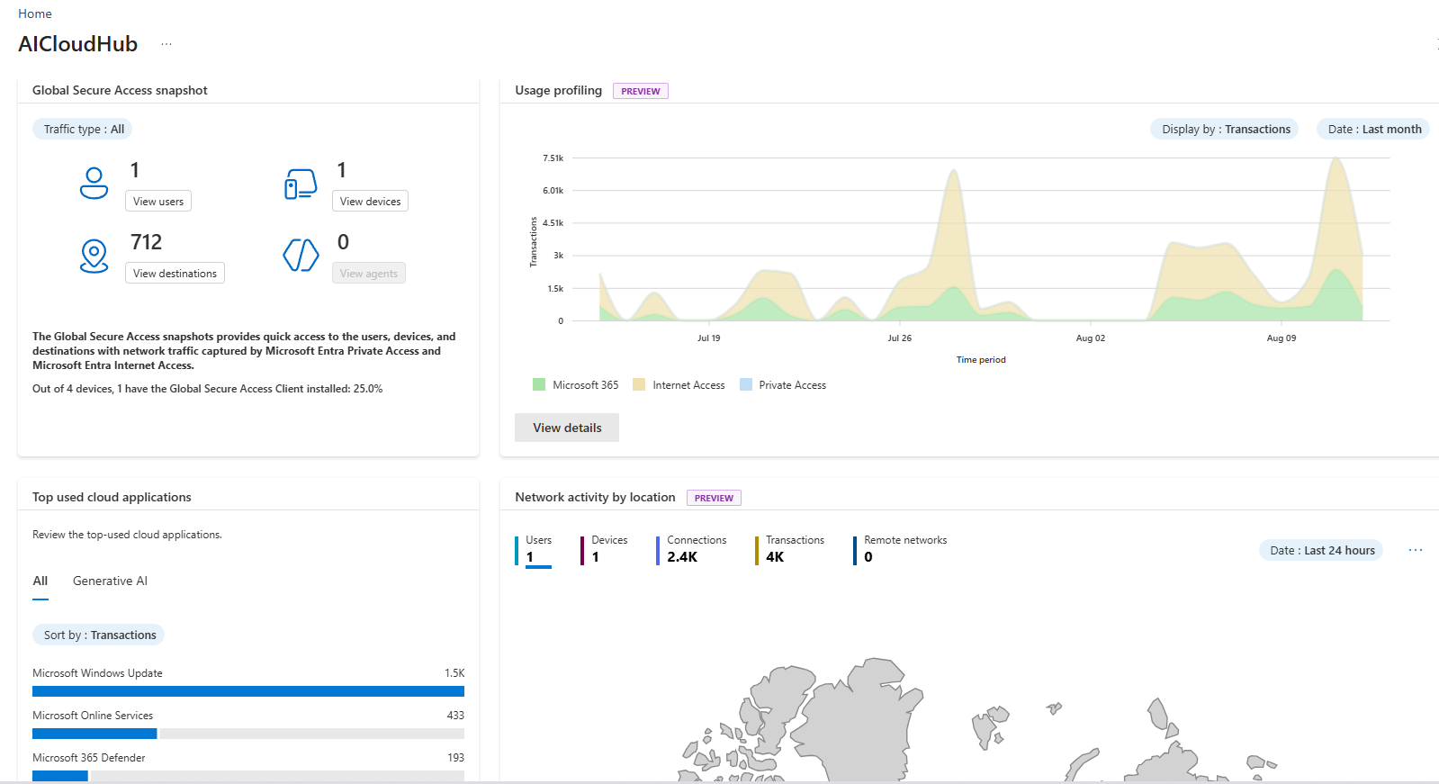
Task: Click the devices icon in snapshot
Action: coord(301,184)
